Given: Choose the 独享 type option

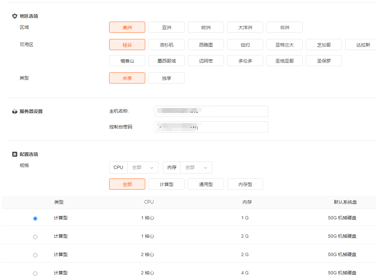Looking at the screenshot, I should [167, 78].
